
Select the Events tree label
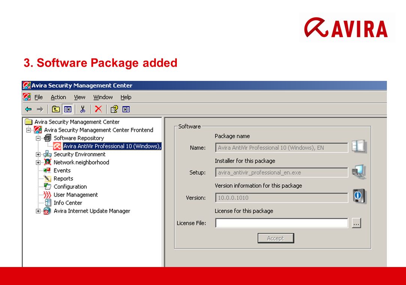point(62,170)
